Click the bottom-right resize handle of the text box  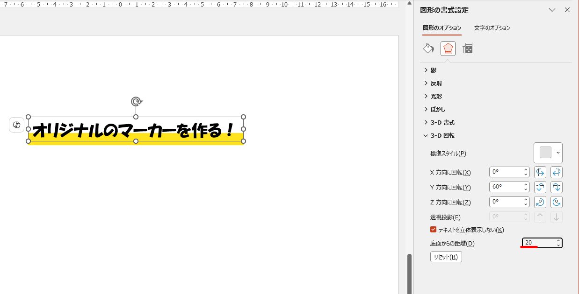(243, 141)
